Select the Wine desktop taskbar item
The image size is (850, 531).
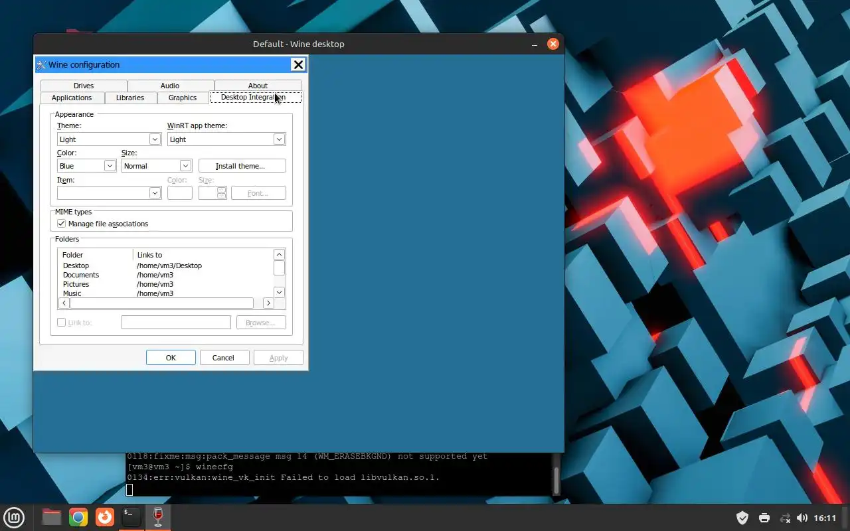(158, 517)
